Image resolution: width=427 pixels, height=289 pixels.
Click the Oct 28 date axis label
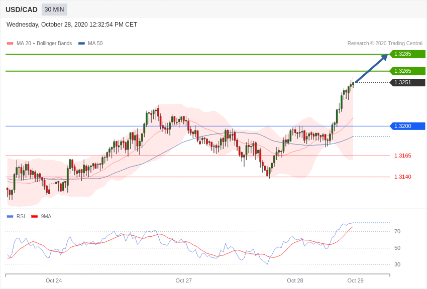295,280
